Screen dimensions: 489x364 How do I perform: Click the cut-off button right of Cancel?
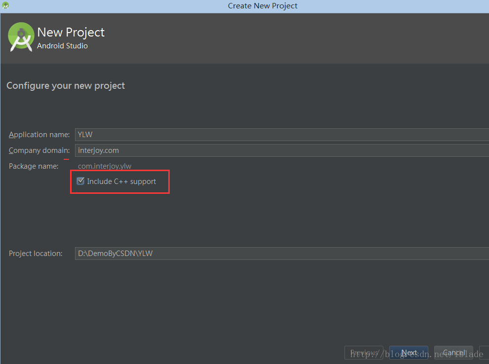click(x=485, y=352)
